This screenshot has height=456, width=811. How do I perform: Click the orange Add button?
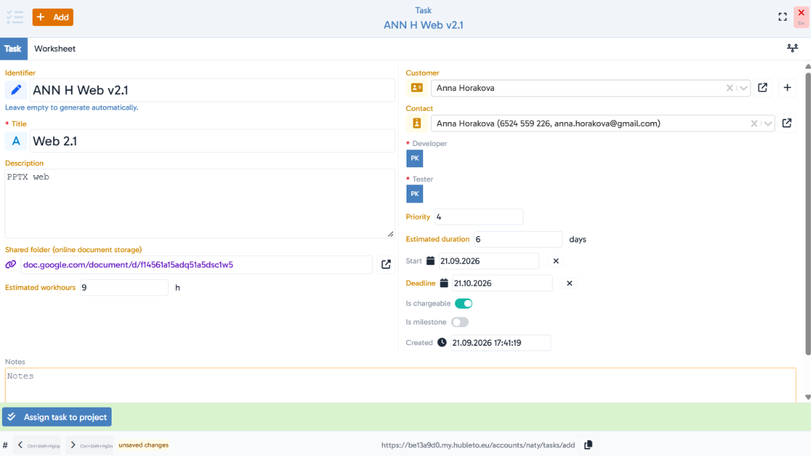(x=52, y=17)
